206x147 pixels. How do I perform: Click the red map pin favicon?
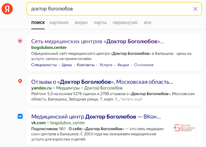(x=20, y=81)
